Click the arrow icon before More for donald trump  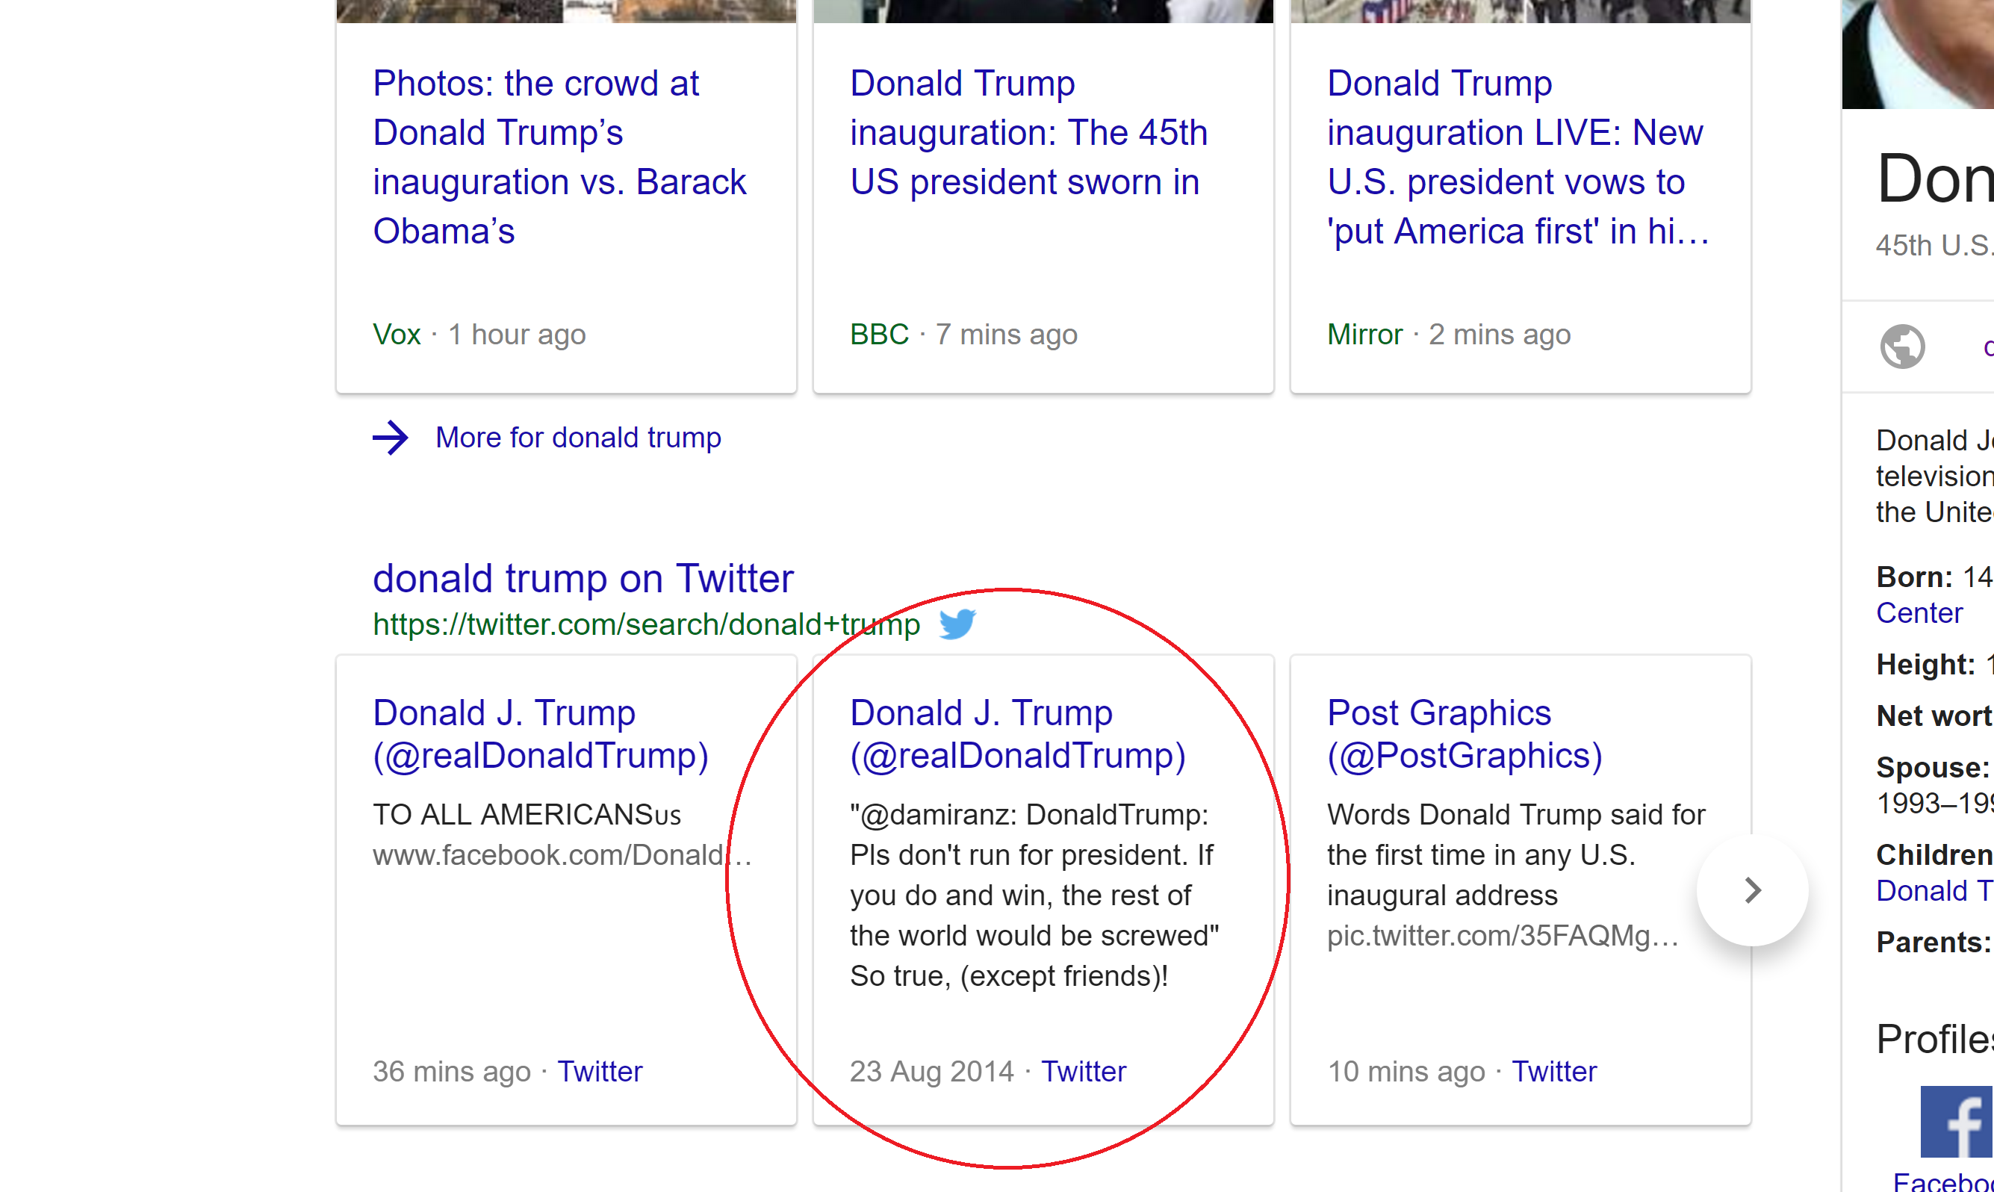391,438
